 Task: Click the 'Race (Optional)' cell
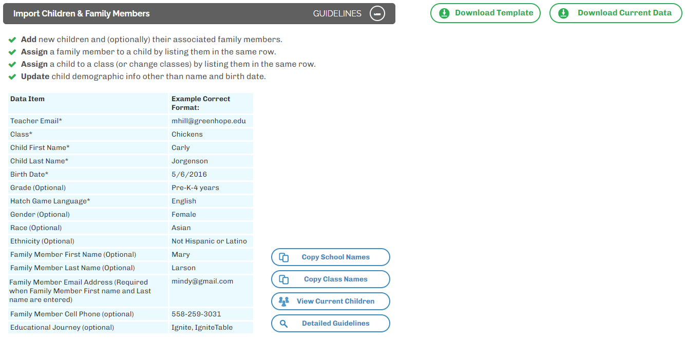pos(88,228)
